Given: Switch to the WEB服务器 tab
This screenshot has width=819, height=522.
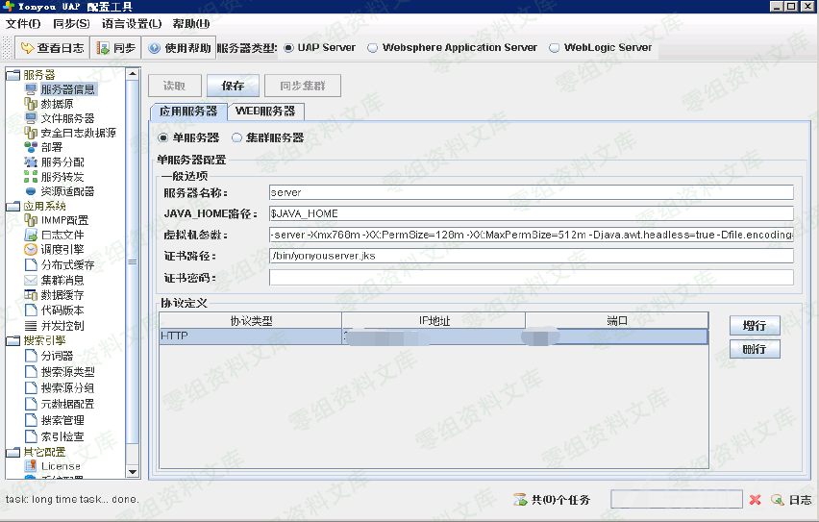Looking at the screenshot, I should pyautogui.click(x=265, y=112).
